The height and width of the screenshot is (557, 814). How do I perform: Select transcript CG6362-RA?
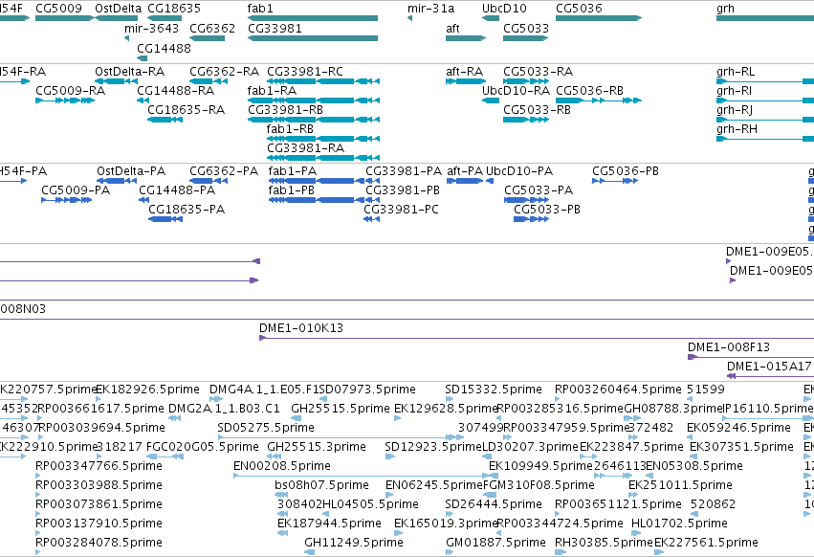209,81
